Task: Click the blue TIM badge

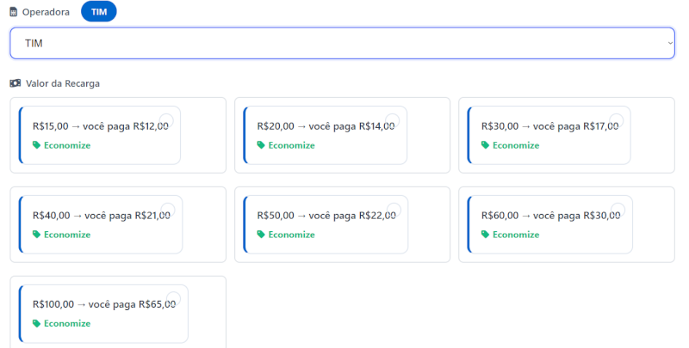Action: [98, 12]
